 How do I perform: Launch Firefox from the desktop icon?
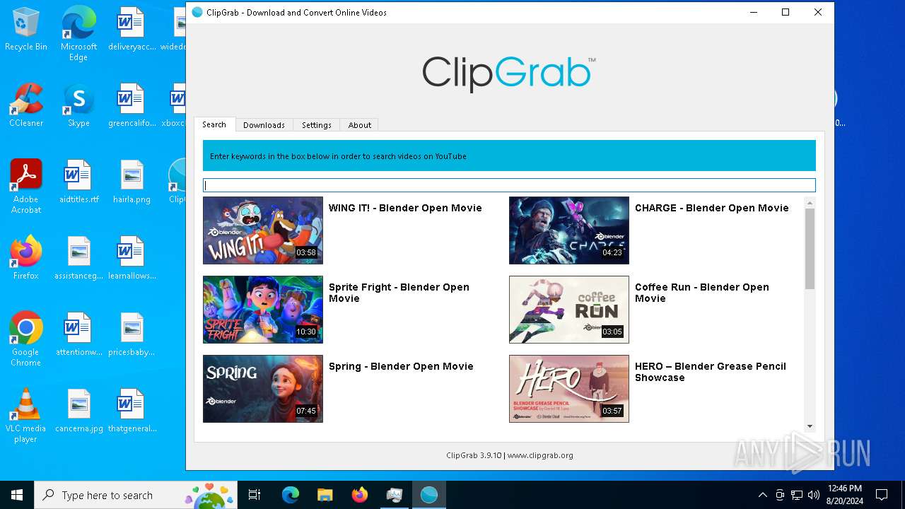click(26, 258)
